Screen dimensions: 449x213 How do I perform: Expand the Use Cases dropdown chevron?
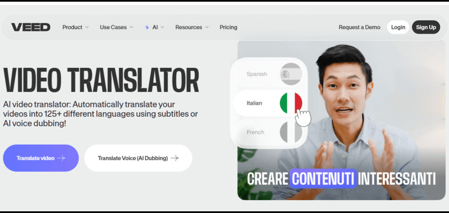[131, 27]
